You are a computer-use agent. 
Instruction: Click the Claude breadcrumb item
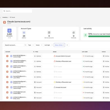12,17
